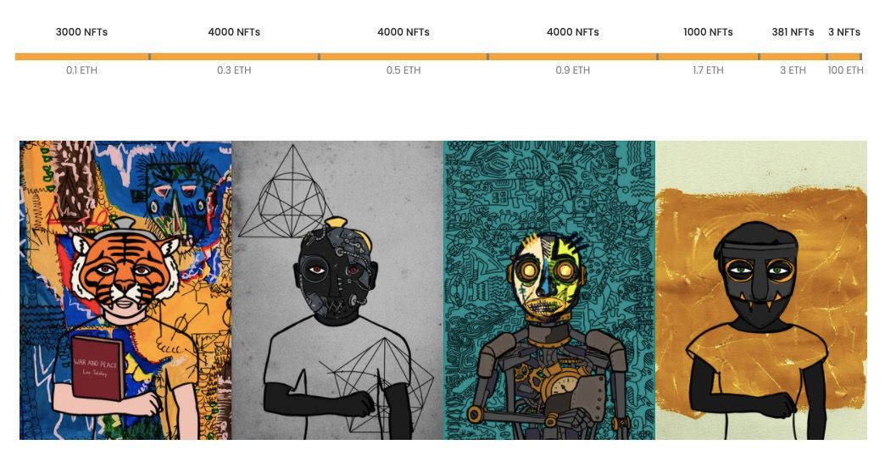Click the 0.1 ETH price label
Viewport: 885px width, 467px height.
[x=82, y=70]
